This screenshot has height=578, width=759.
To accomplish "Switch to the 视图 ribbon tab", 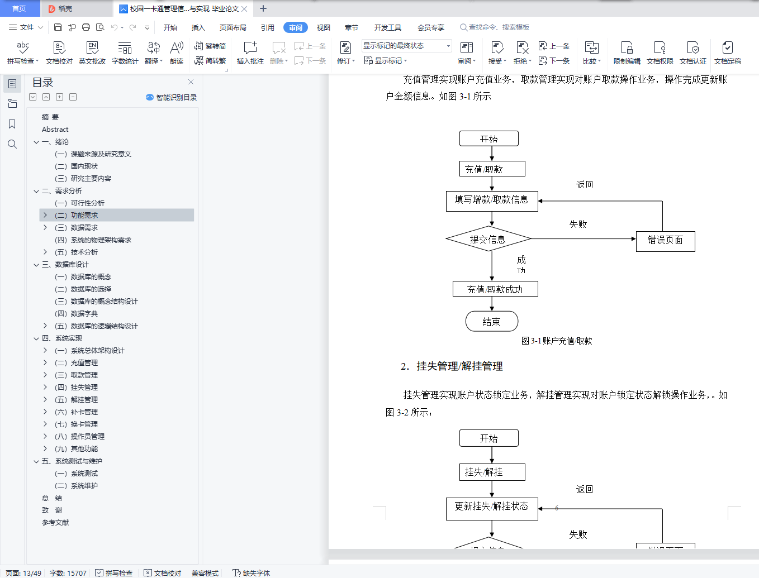I will 324,27.
